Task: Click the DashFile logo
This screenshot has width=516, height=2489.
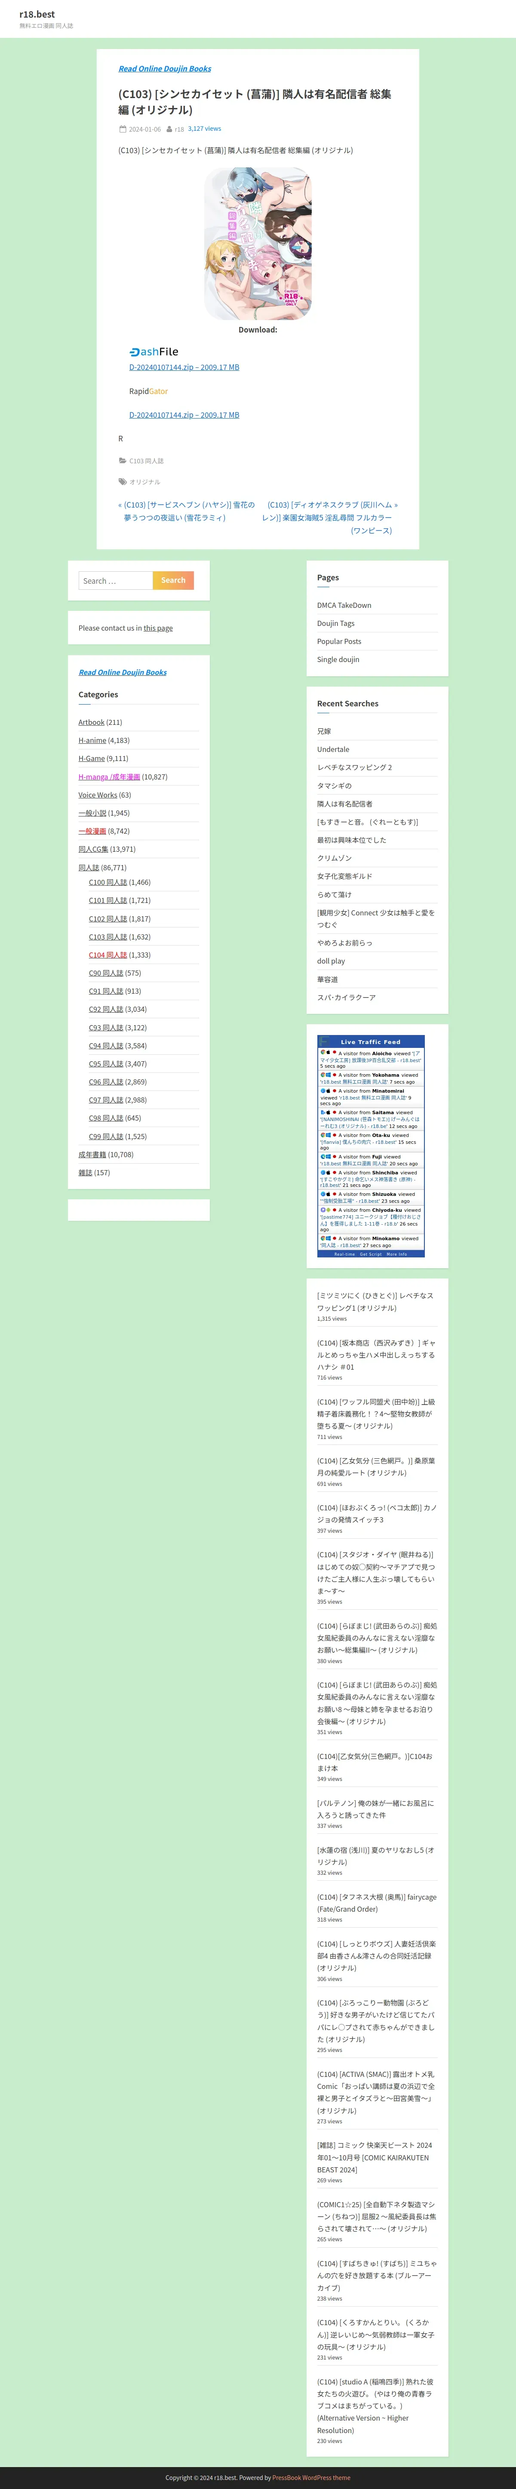Action: point(154,352)
